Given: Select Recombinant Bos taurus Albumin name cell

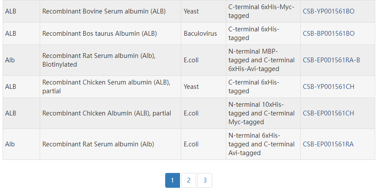Looking at the screenshot, I should click(99, 34).
